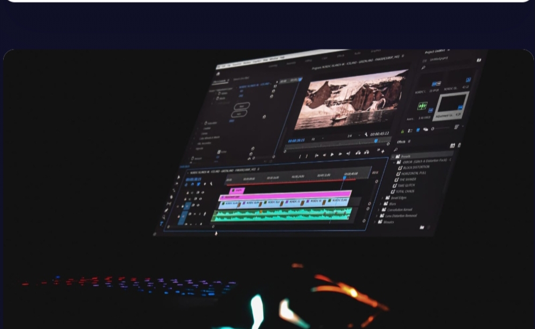Click the Project panel search icon
The width and height of the screenshot is (535, 329).
coord(423,68)
